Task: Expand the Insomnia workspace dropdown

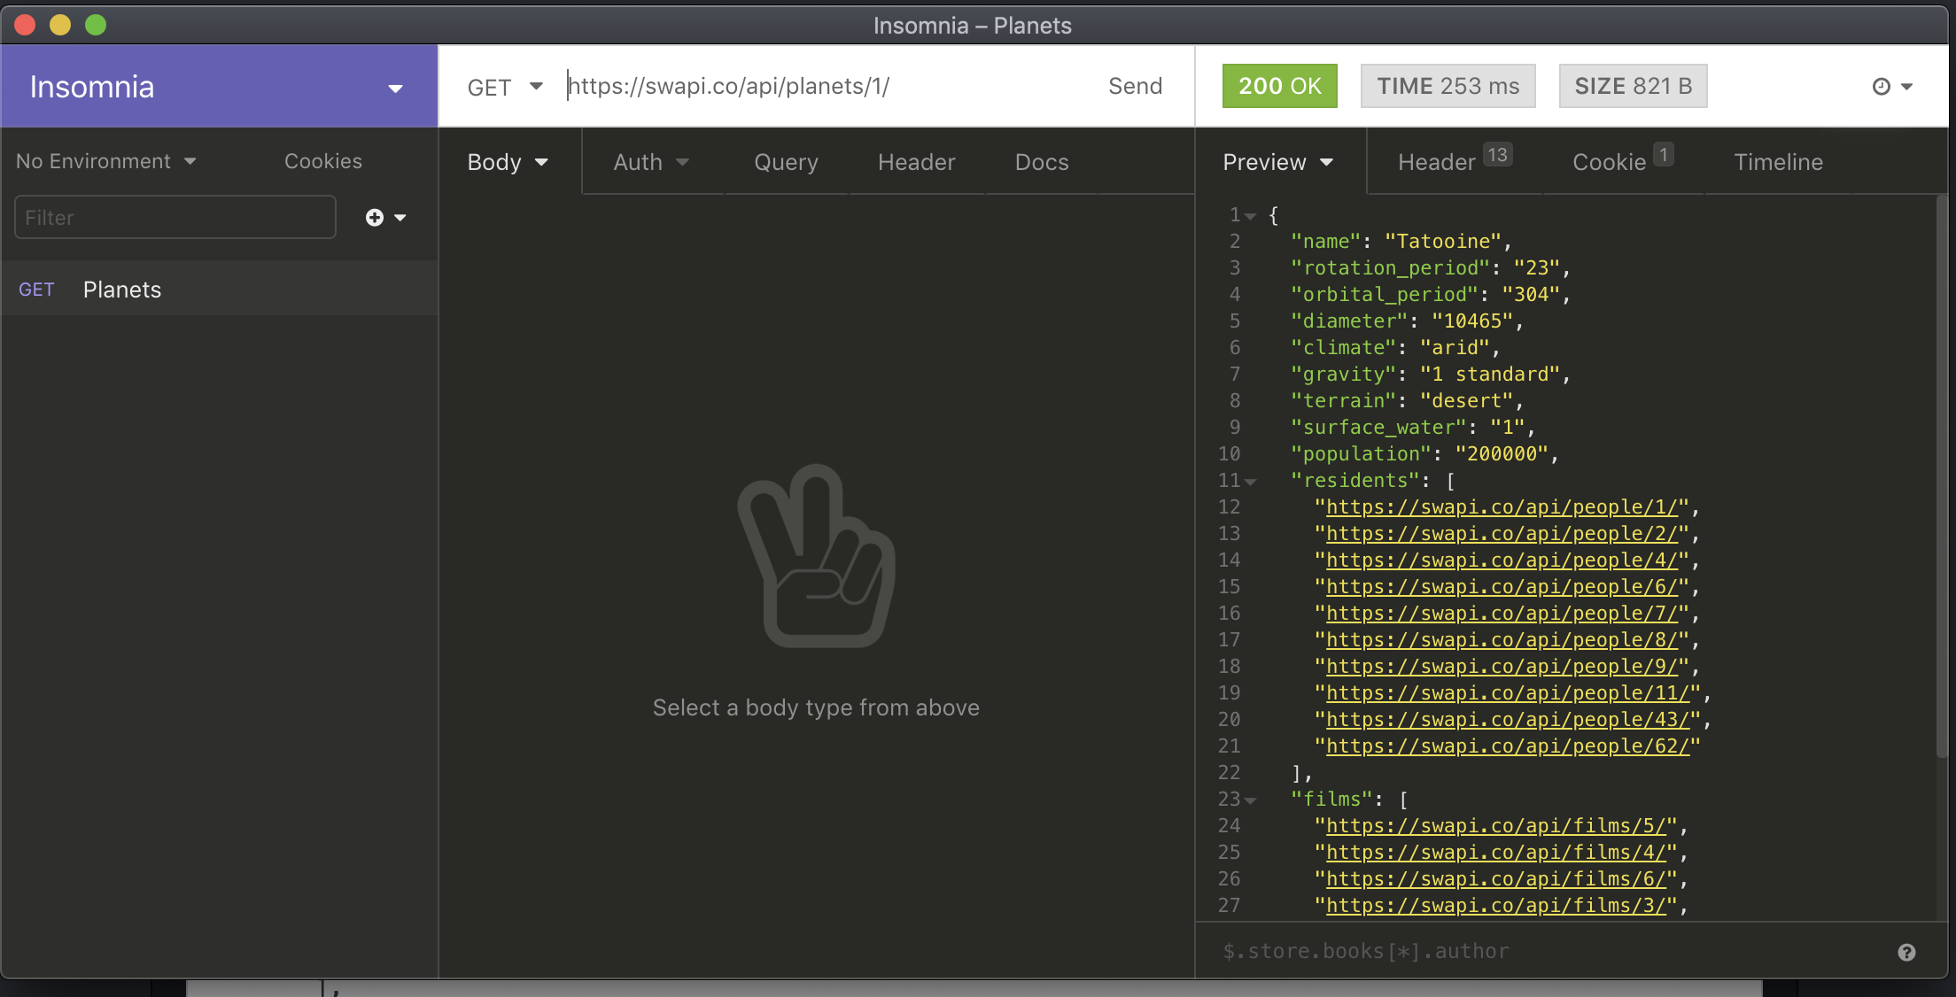Action: point(395,89)
